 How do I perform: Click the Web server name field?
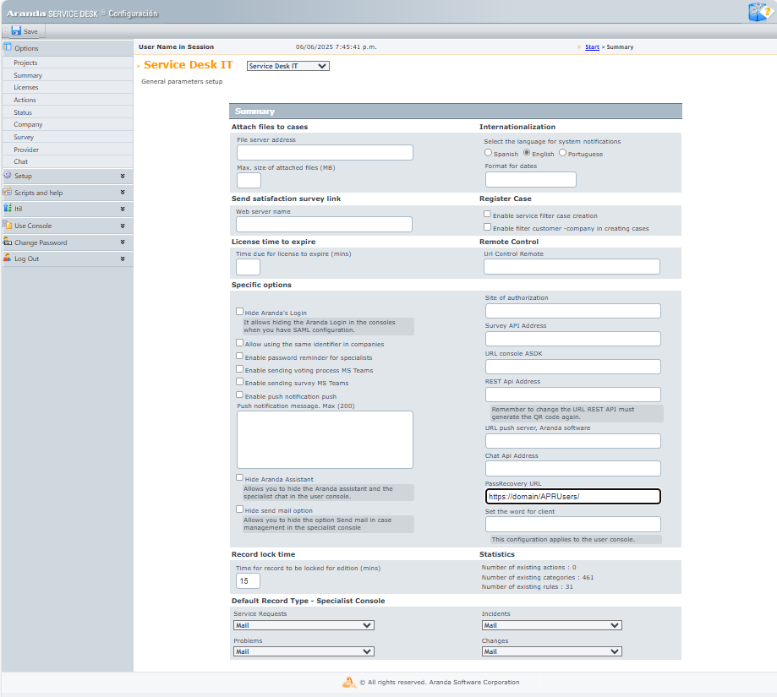[x=324, y=224]
